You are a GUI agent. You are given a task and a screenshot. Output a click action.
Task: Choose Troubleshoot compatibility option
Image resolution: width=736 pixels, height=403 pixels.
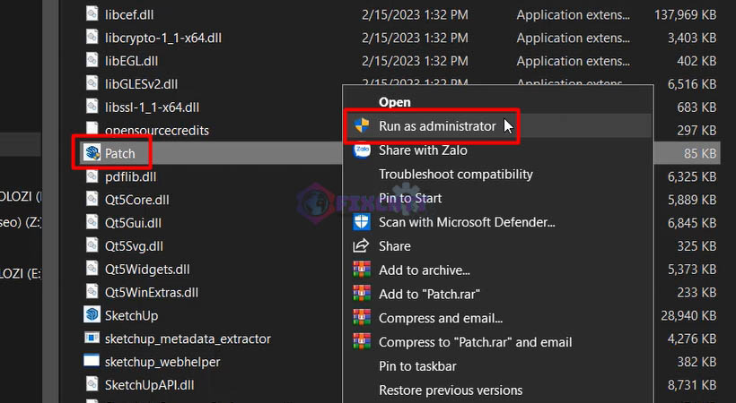point(455,175)
